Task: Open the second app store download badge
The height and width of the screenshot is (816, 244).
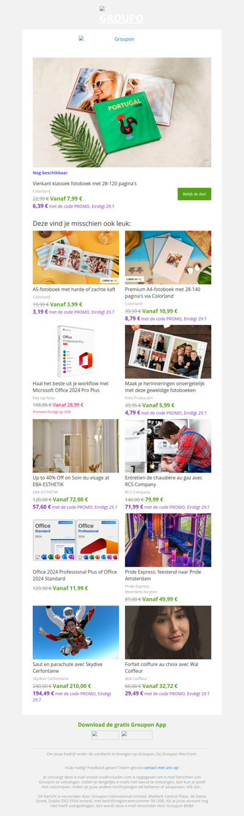Action: point(137,735)
